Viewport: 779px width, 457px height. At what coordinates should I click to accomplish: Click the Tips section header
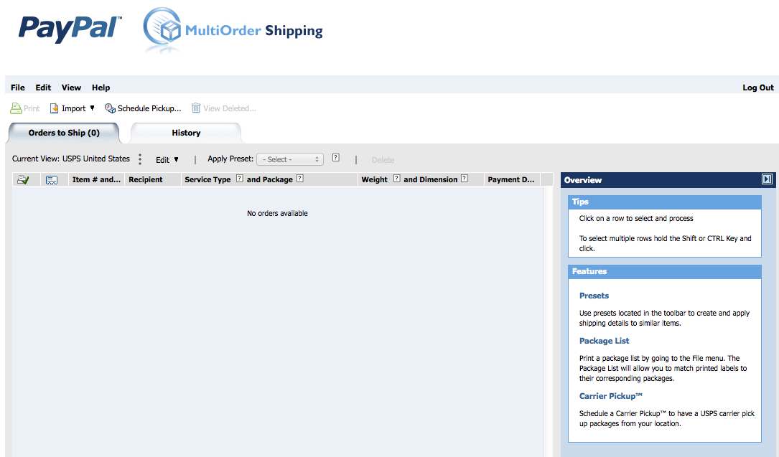tap(665, 202)
